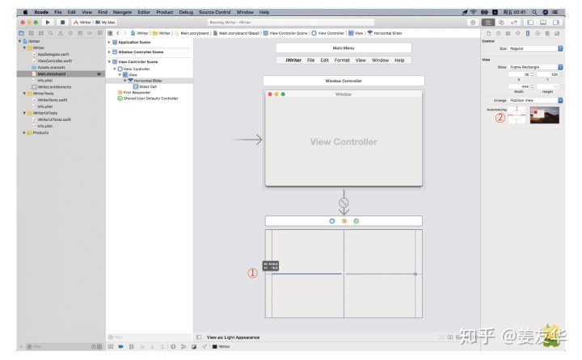The image size is (582, 360).
Task: Expand the Products folder in navigator
Action: pyautogui.click(x=24, y=132)
